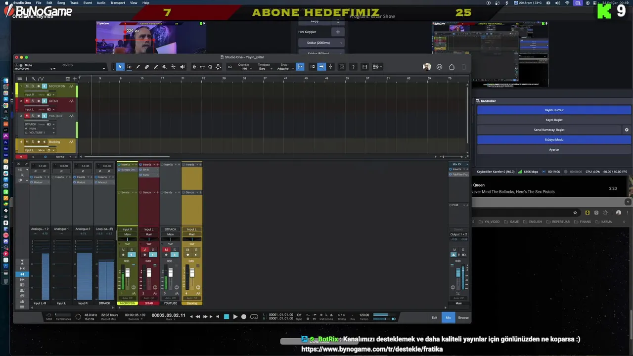The image size is (633, 356).
Task: Open the Transport menu
Action: 118,2
